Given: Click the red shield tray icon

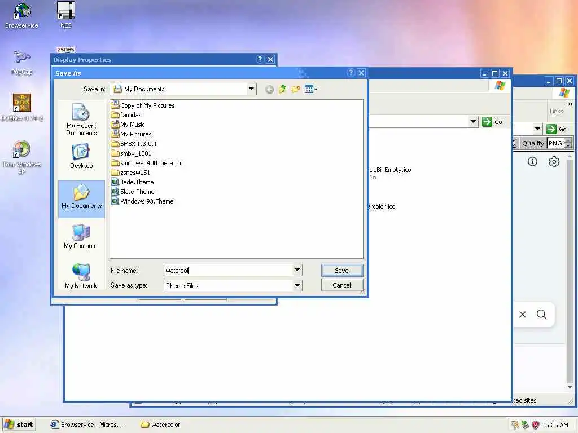Looking at the screenshot, I should [x=536, y=425].
